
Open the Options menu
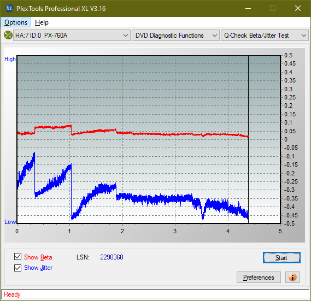(x=16, y=22)
